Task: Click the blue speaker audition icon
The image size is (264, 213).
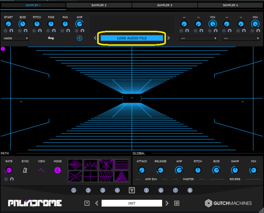Action: (x=80, y=38)
